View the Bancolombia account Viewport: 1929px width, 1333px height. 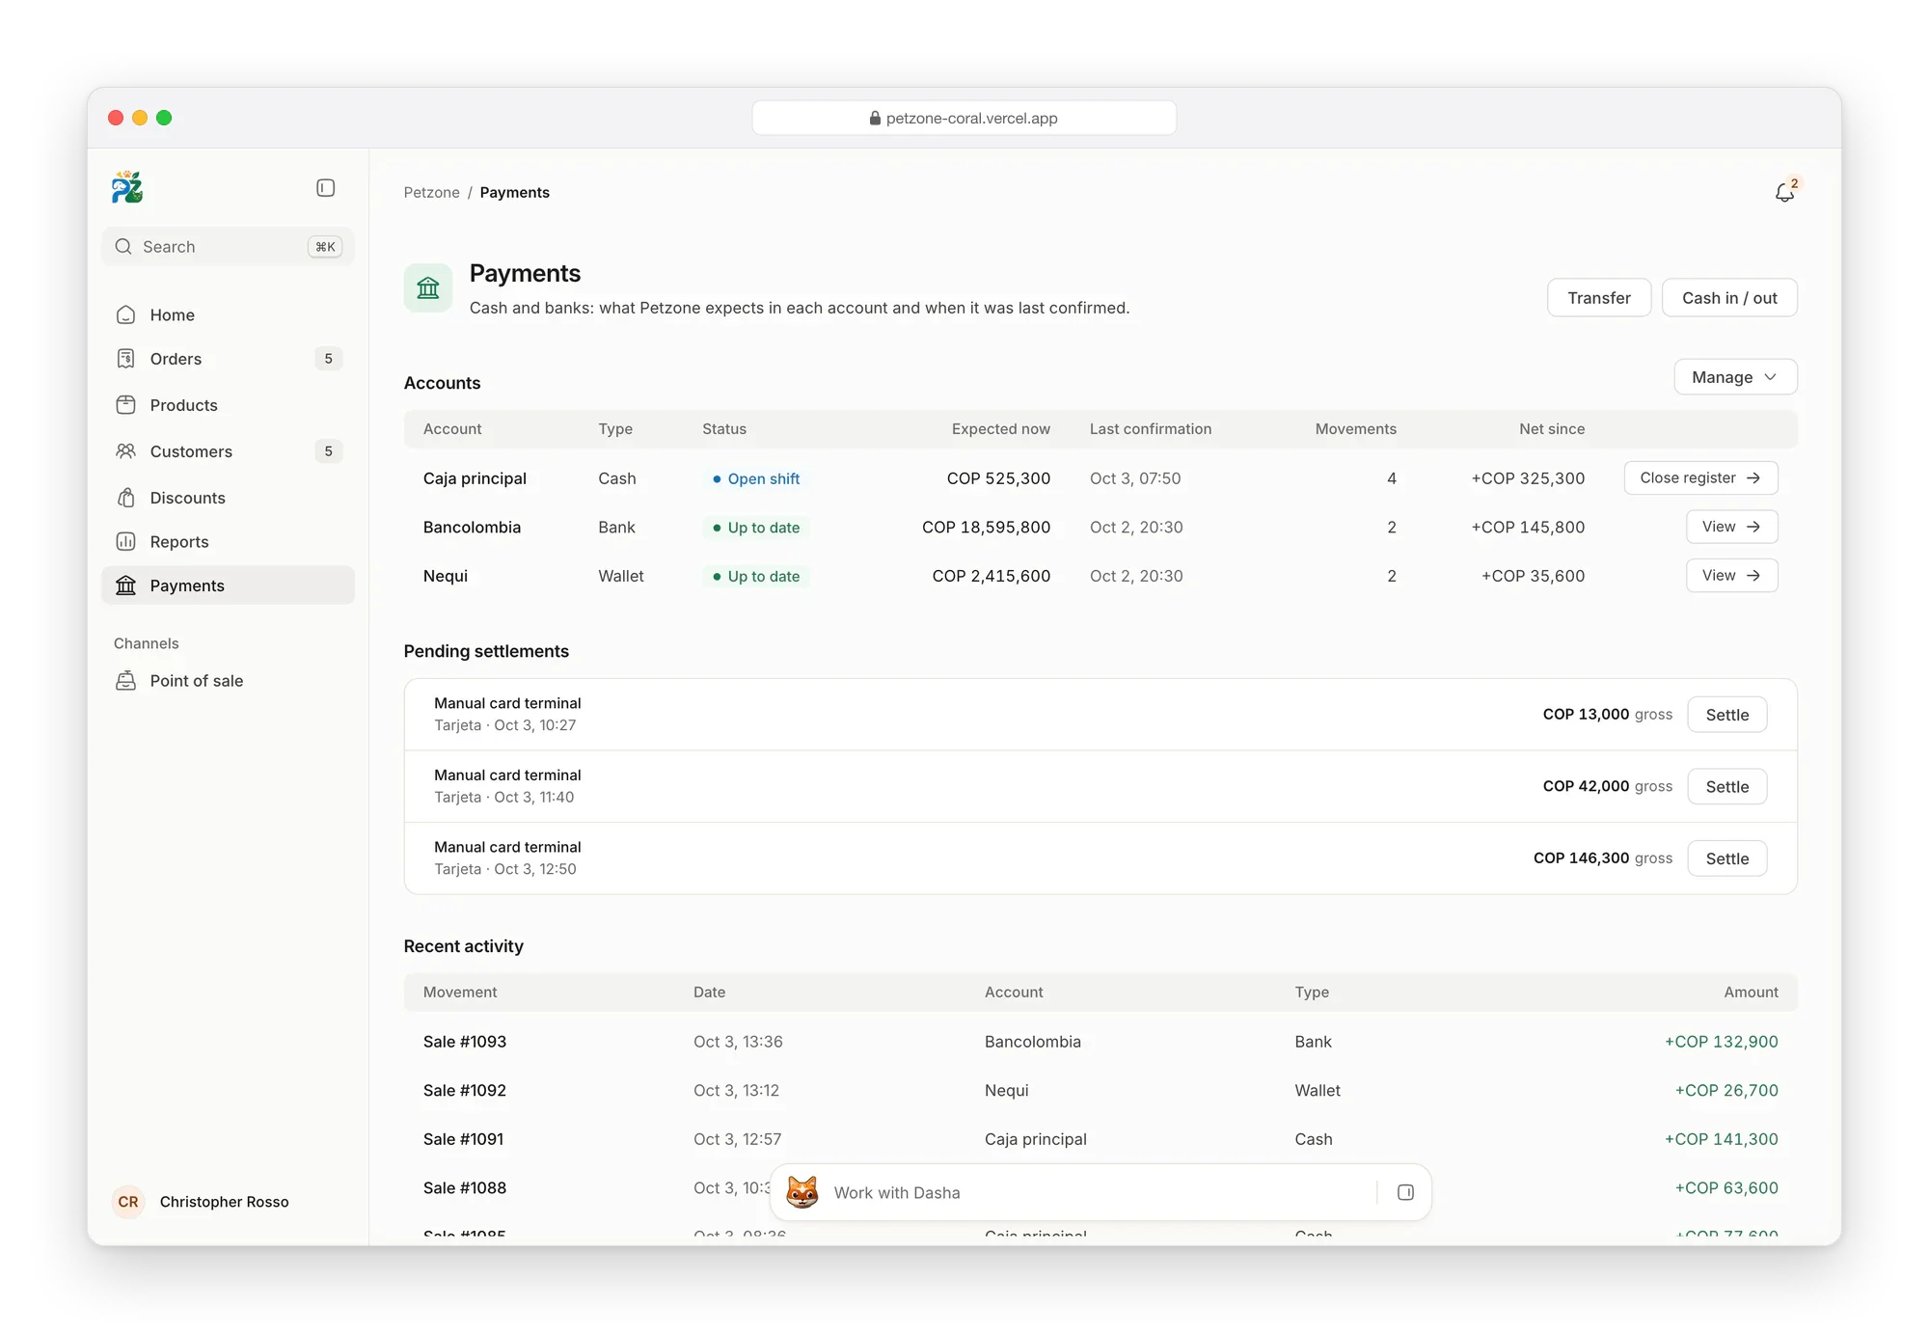pyautogui.click(x=1731, y=527)
